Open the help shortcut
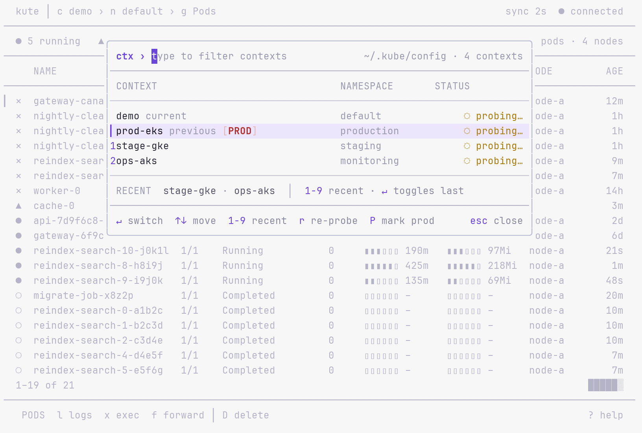The width and height of the screenshot is (642, 433). coord(606,415)
